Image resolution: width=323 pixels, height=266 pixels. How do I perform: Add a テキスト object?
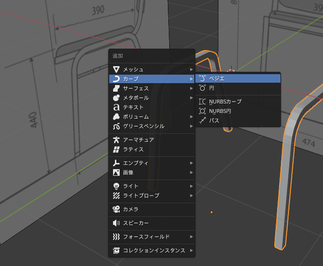[152, 107]
